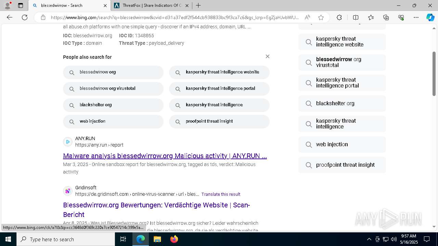The height and width of the screenshot is (246, 438).
Task: Pick blackshelter org in People also search
Action: click(x=113, y=105)
